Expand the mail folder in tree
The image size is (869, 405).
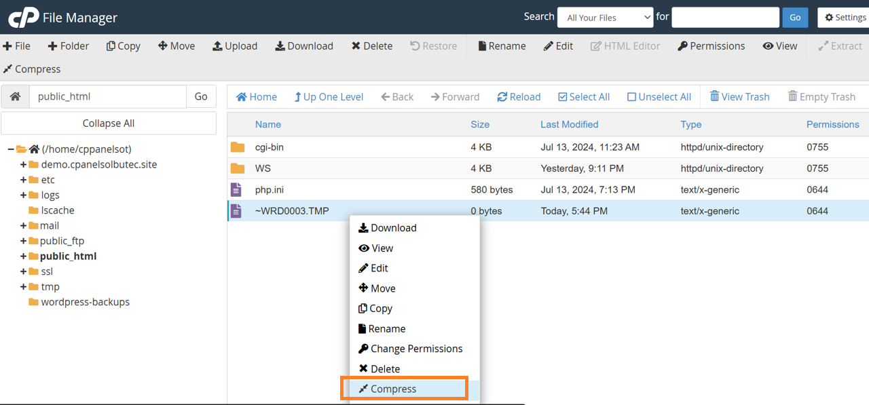24,226
